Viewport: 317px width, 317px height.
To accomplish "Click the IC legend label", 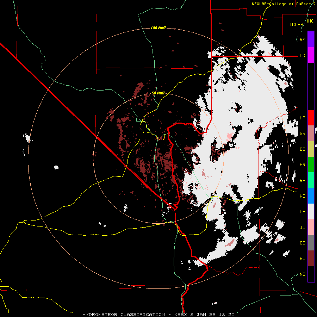I will (302, 228).
